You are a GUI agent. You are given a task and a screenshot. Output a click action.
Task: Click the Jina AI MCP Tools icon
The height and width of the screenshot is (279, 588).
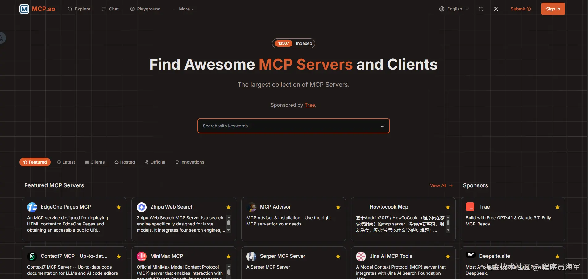361,256
